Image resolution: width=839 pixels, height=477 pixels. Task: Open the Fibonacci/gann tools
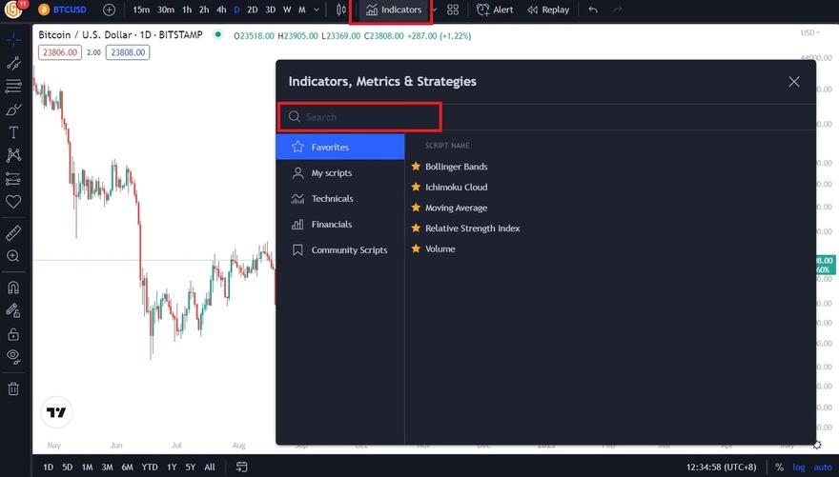(13, 86)
